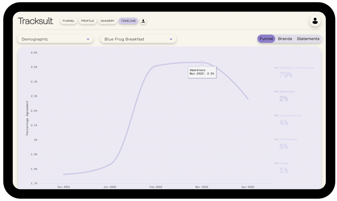The height and width of the screenshot is (201, 337).
Task: Click the download icon button
Action: (x=143, y=21)
